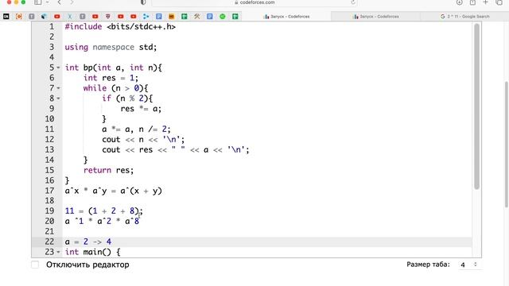Click the int res = 1; line
509x286 pixels.
pyautogui.click(x=111, y=78)
